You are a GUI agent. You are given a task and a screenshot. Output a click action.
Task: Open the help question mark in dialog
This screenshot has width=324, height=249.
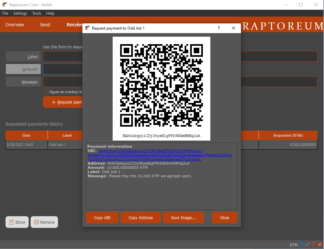click(x=218, y=28)
